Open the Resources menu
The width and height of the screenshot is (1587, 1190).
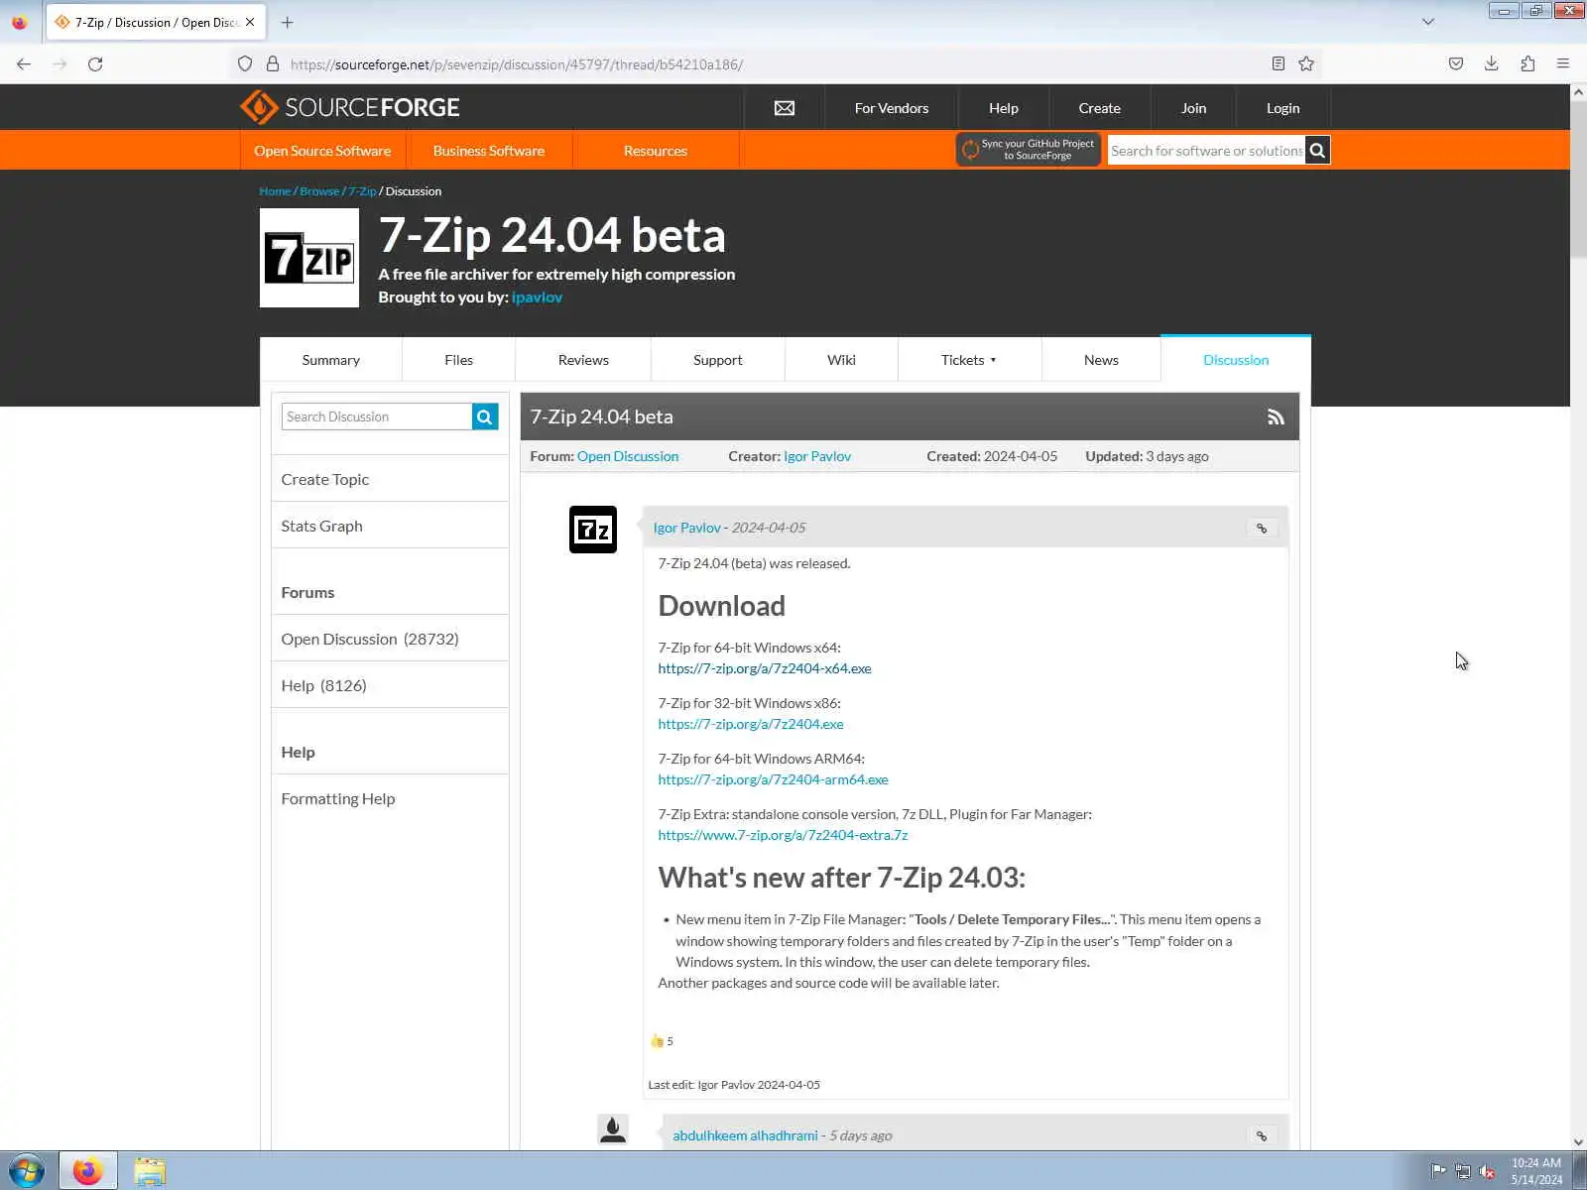[656, 151]
